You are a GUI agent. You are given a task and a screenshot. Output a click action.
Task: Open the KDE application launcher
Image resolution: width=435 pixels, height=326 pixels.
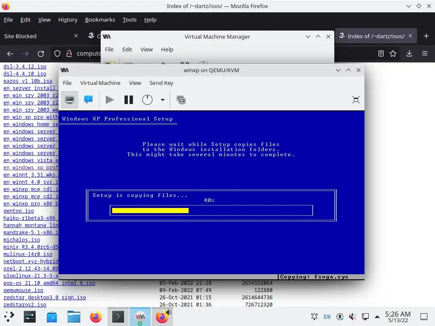click(x=9, y=317)
